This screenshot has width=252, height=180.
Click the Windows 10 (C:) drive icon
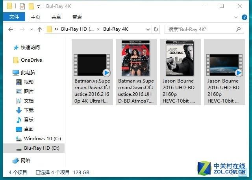pyautogui.click(x=19, y=139)
